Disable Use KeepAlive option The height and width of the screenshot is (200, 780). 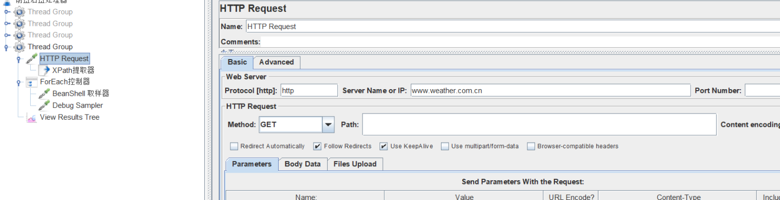pos(384,146)
